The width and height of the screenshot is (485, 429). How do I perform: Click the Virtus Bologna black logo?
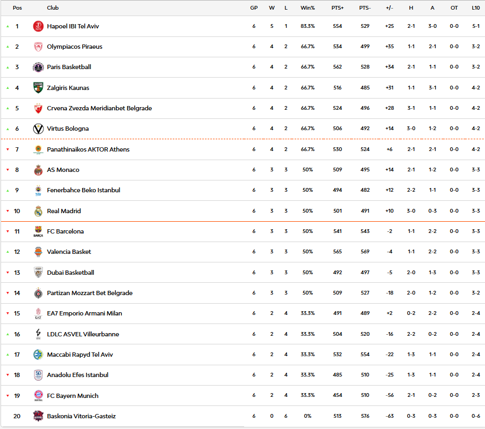point(38,129)
